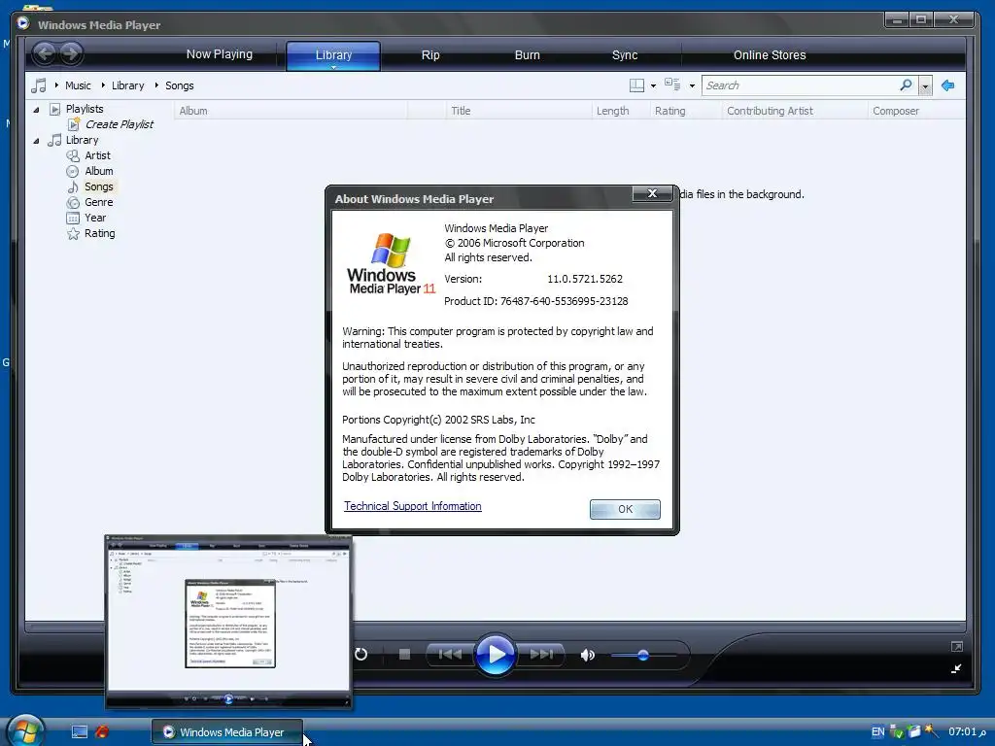Select Album under Library in sidebar
This screenshot has width=995, height=746.
tap(98, 171)
